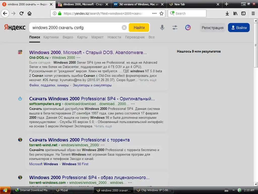Open the Windows 98 First sitelink
The height and width of the screenshot is (194, 258).
pos(75,164)
